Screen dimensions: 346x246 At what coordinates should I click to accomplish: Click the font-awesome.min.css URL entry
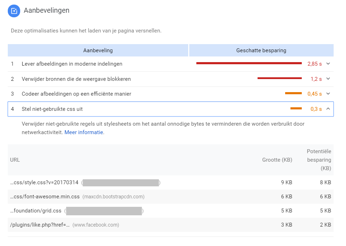[x=45, y=197]
